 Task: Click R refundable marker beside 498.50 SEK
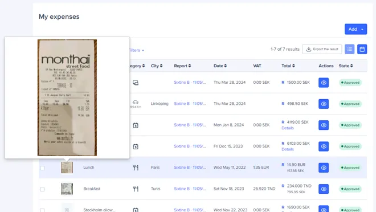tap(283, 104)
